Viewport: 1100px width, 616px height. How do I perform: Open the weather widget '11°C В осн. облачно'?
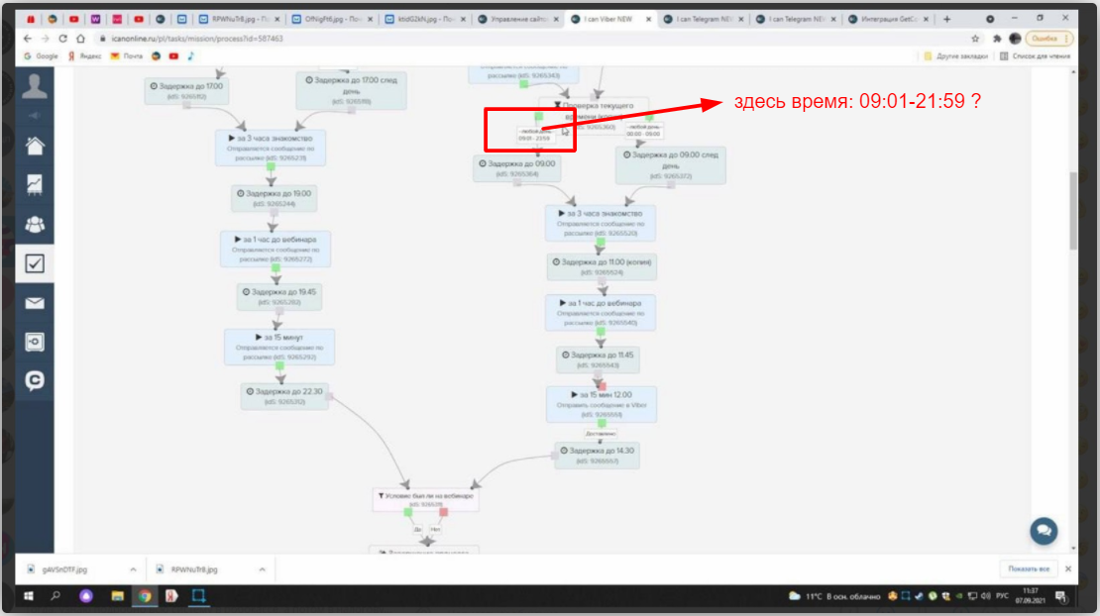[x=834, y=596]
